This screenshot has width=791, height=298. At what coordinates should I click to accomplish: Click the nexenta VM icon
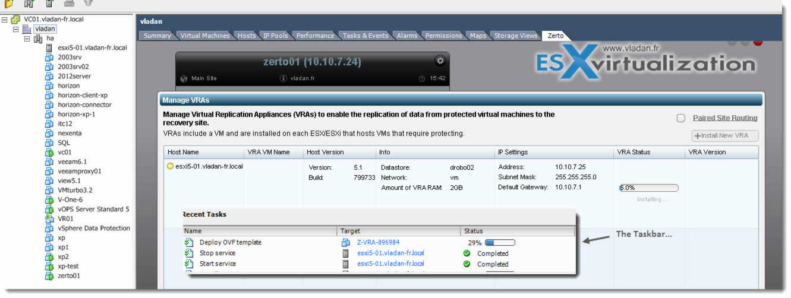(49, 134)
